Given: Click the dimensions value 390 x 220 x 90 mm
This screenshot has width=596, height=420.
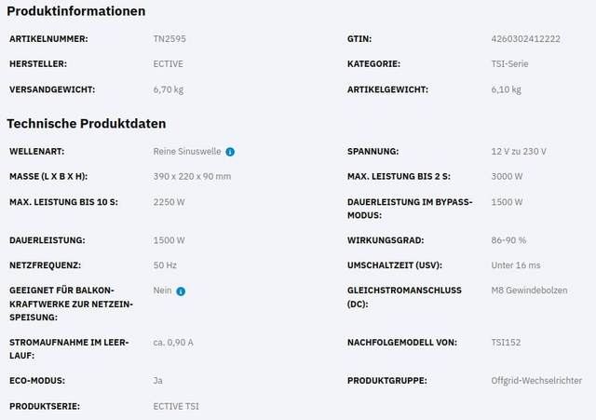Looking at the screenshot, I should (x=192, y=176).
